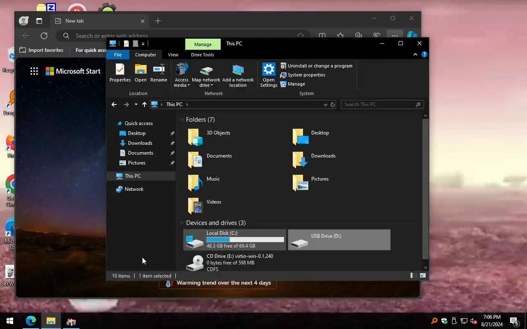Screen dimensions: 527x329
Task: Click the Properties checkmark in the title bar
Action: click(126, 44)
